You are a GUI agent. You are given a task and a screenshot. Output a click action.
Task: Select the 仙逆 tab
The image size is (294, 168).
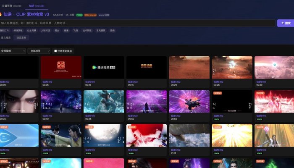tap(37, 6)
